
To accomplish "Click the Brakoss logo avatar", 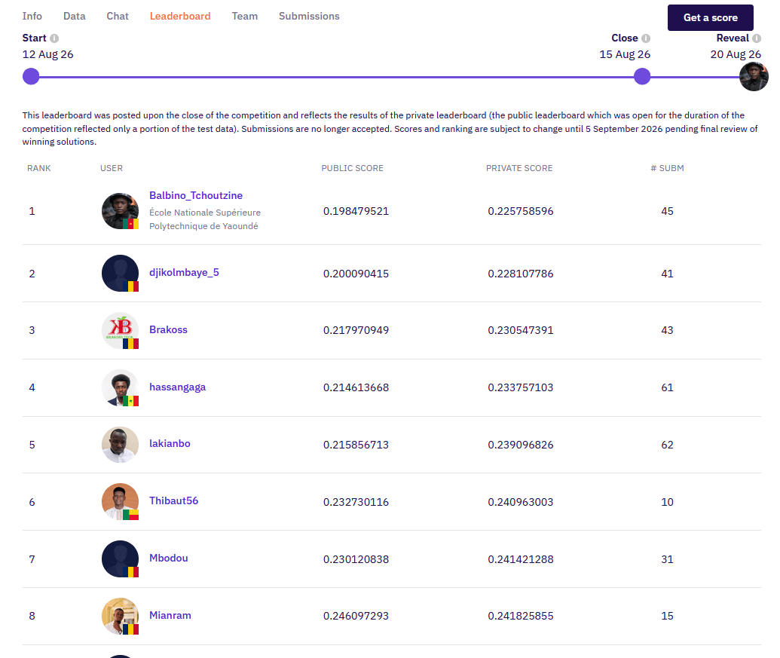I will tap(120, 330).
